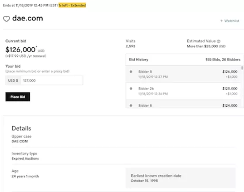Click the Earliest known creation date box
Screen dimensions: 244x192
(181, 178)
